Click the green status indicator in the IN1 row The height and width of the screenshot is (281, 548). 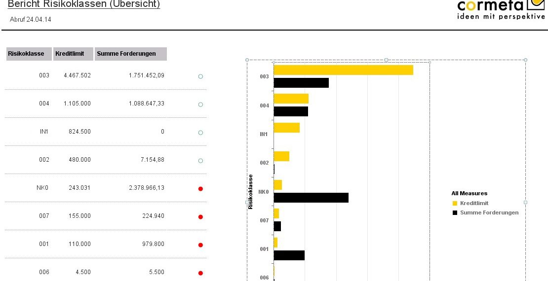coord(200,133)
